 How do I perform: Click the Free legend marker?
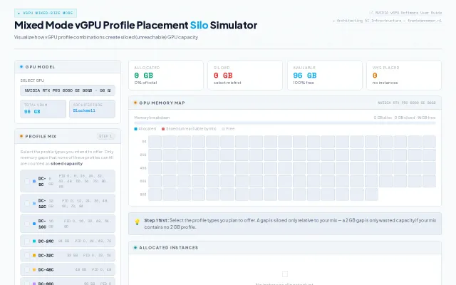pos(223,129)
